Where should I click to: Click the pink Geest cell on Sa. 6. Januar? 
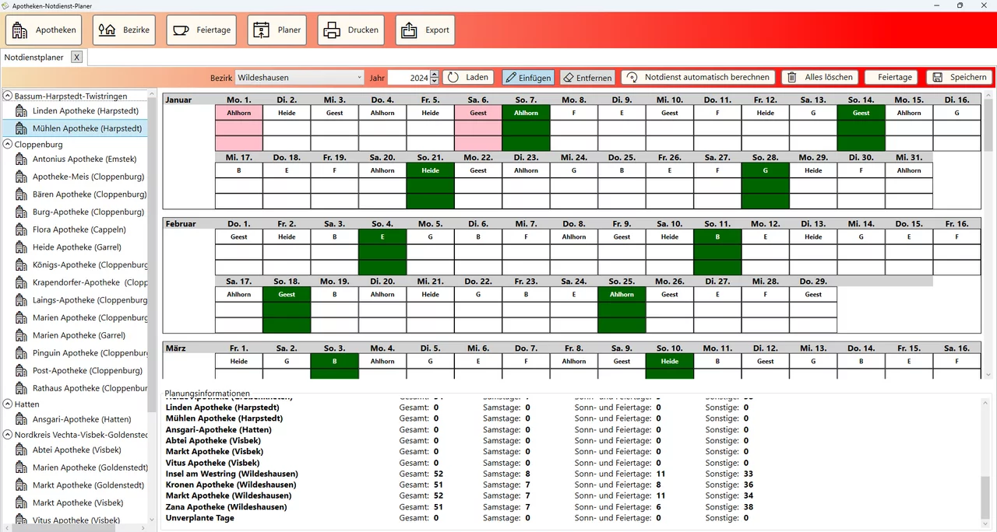click(x=478, y=113)
